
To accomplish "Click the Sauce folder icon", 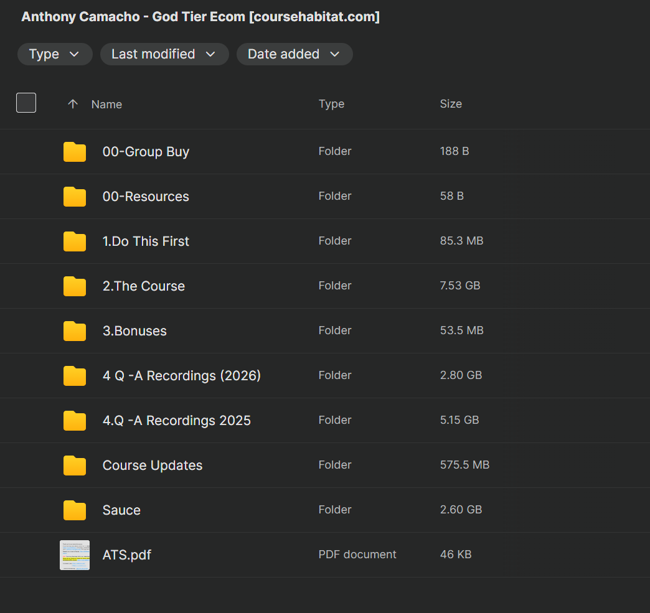I will [x=75, y=510].
